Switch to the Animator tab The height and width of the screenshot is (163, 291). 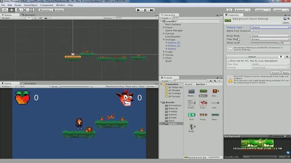point(28,15)
